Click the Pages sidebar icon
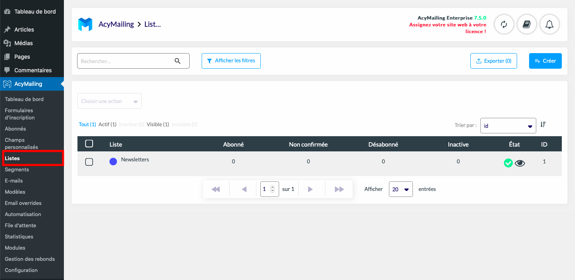The image size is (575, 280). tap(7, 57)
